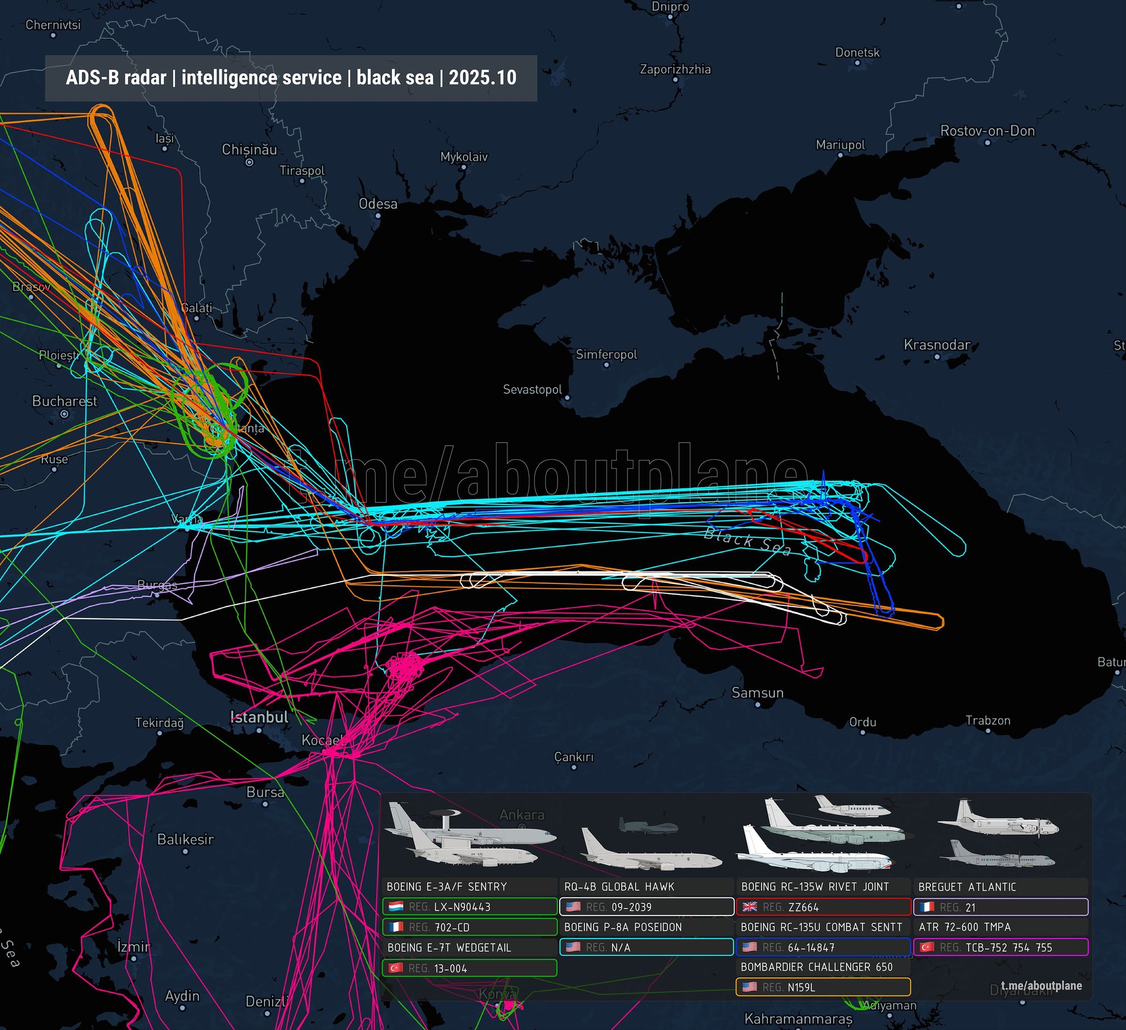
Task: Click the Bucharest city marker
Action: (x=64, y=414)
